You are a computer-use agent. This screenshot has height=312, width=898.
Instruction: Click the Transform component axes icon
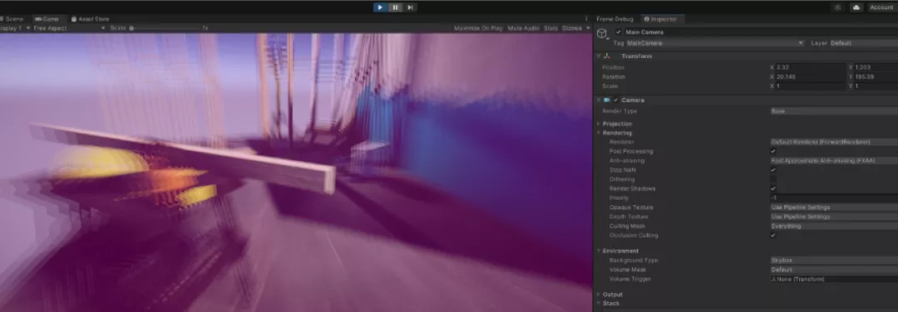coord(607,56)
